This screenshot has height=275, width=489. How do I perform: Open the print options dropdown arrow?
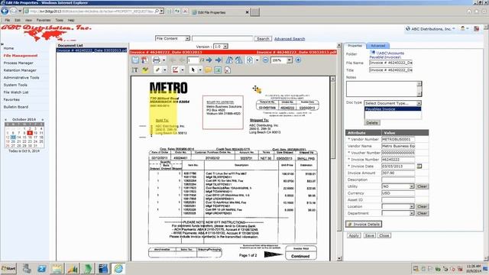click(x=164, y=60)
